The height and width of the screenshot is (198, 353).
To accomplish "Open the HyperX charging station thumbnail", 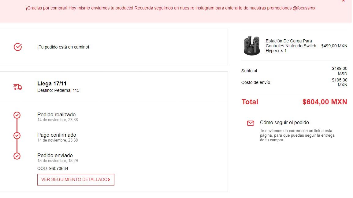I will [252, 46].
